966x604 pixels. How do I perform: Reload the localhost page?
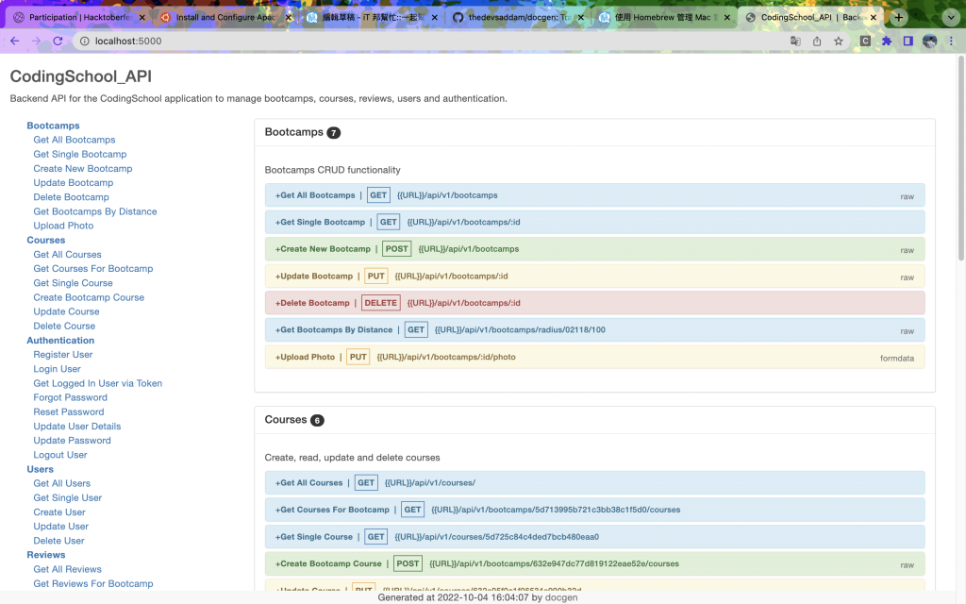(58, 41)
